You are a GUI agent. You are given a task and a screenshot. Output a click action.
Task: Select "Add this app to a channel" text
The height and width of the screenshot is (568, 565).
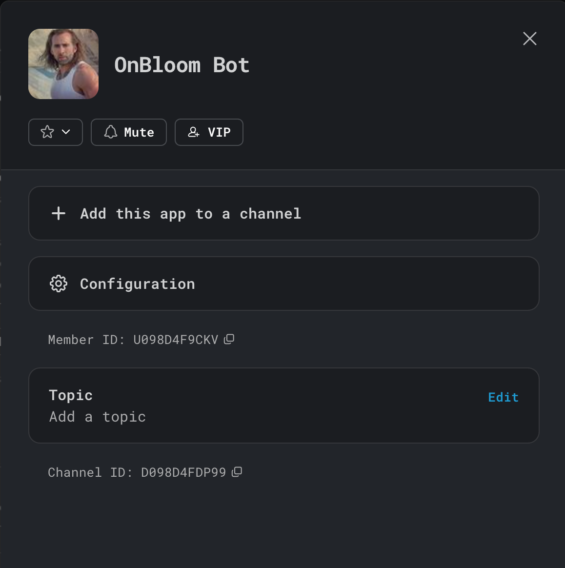[190, 214]
